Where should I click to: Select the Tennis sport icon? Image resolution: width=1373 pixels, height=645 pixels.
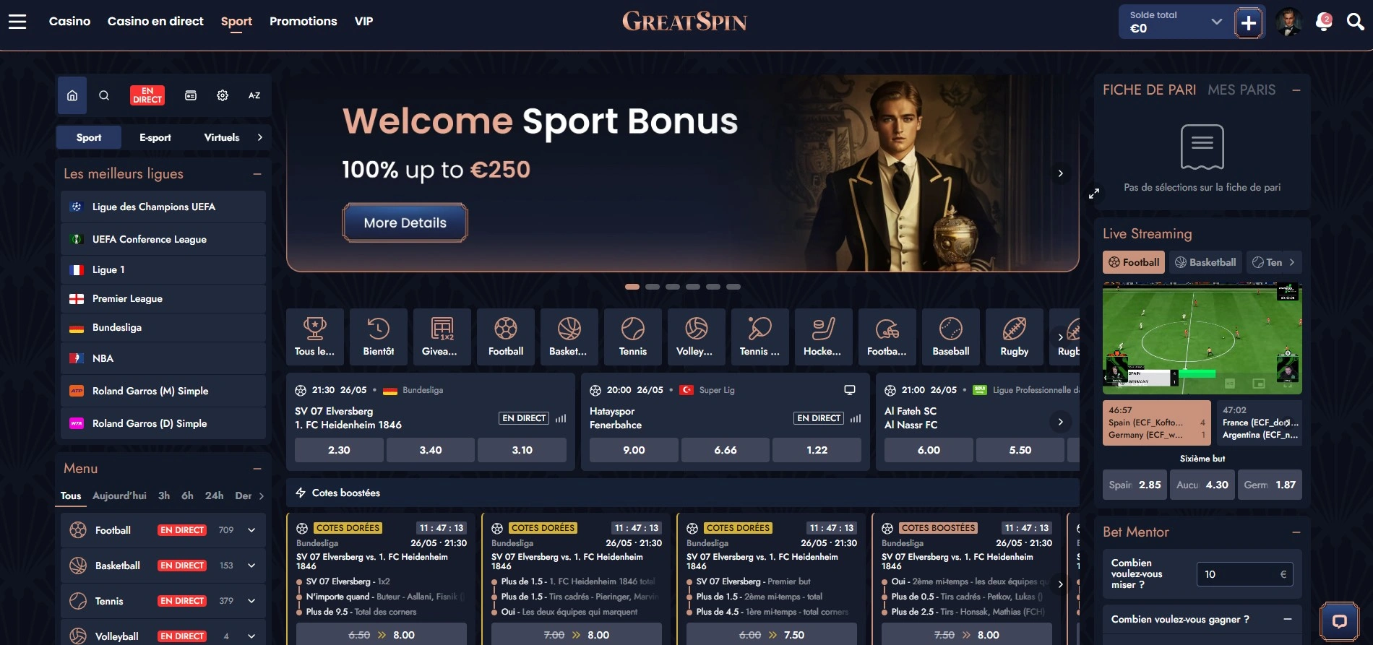(x=633, y=337)
